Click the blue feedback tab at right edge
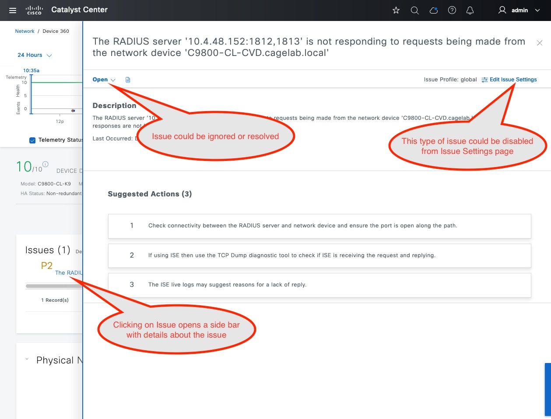This screenshot has height=419, width=551. pyautogui.click(x=548, y=389)
